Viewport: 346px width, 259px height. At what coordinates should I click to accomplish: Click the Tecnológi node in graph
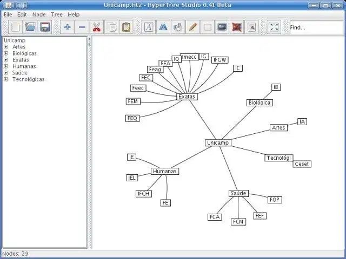click(x=279, y=158)
